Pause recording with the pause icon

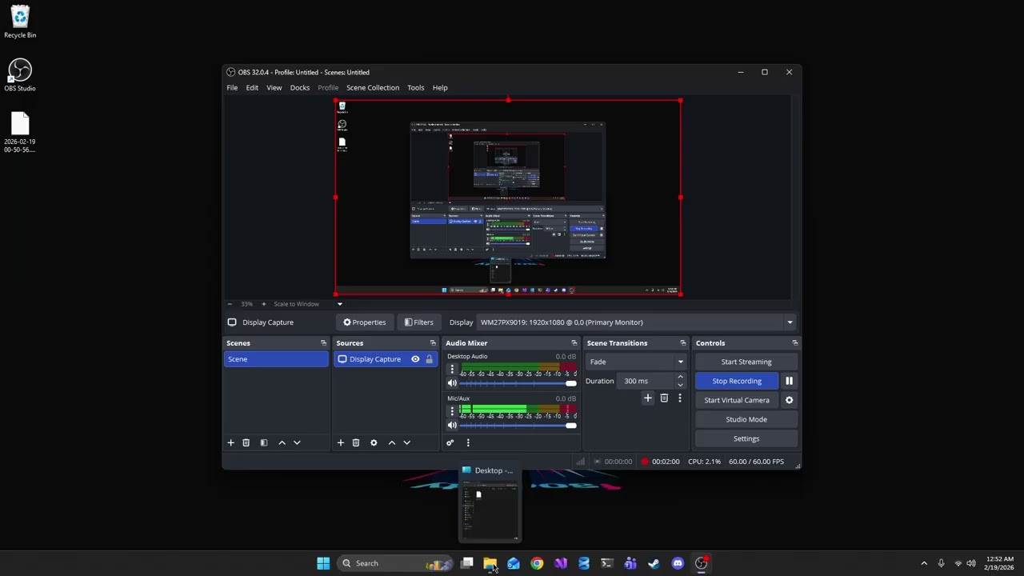click(789, 381)
